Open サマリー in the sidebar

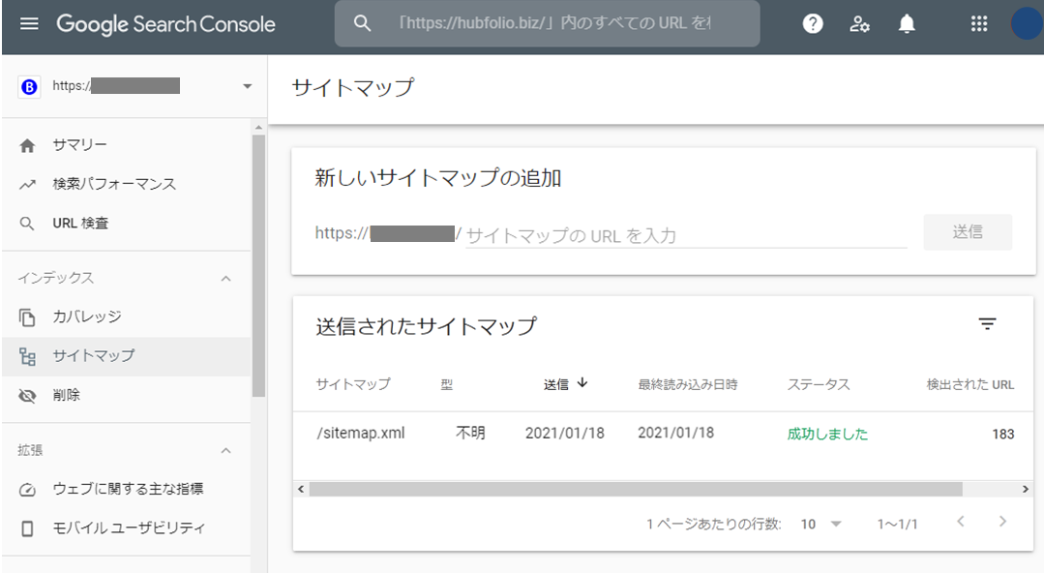pyautogui.click(x=127, y=145)
